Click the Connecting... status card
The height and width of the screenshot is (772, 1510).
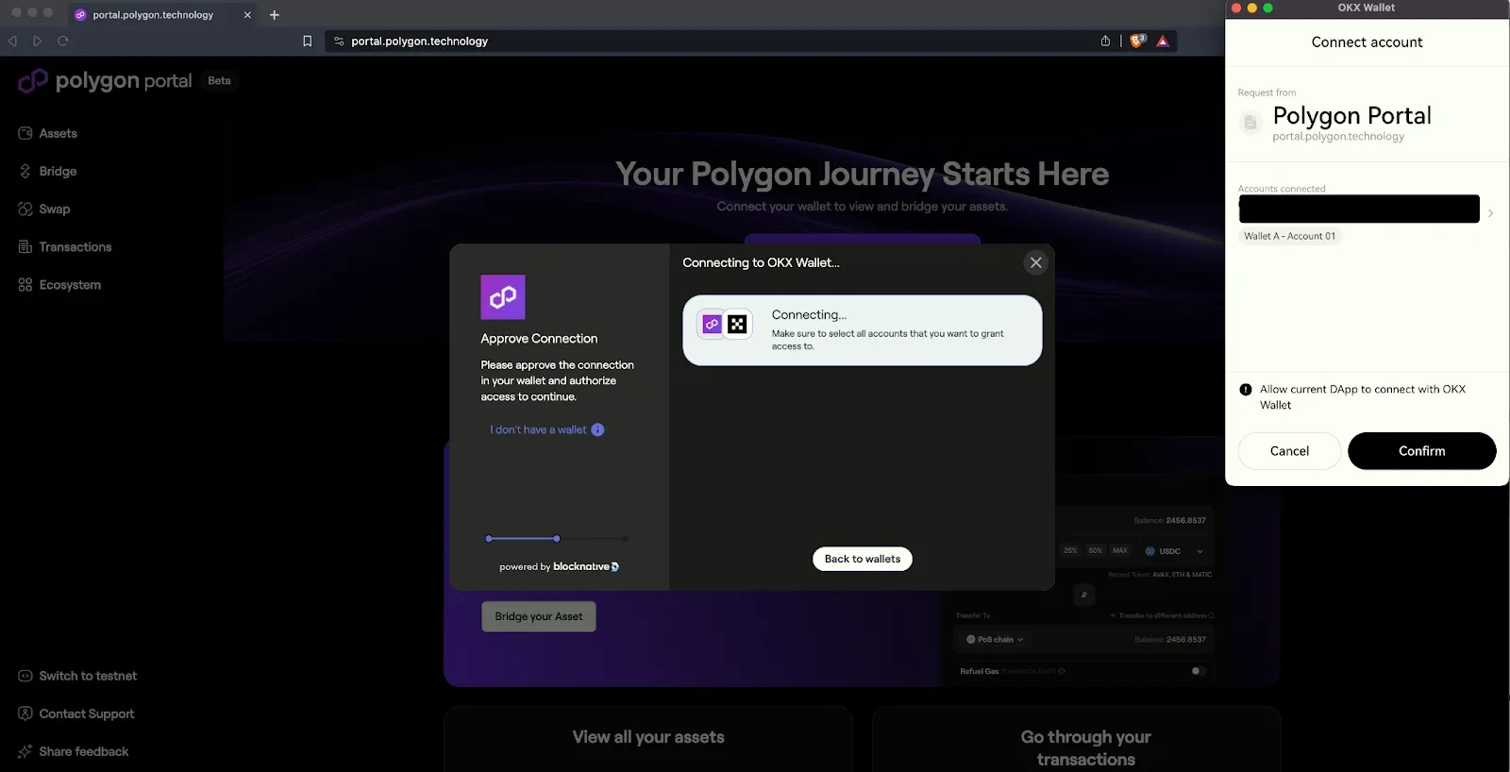[x=863, y=330]
